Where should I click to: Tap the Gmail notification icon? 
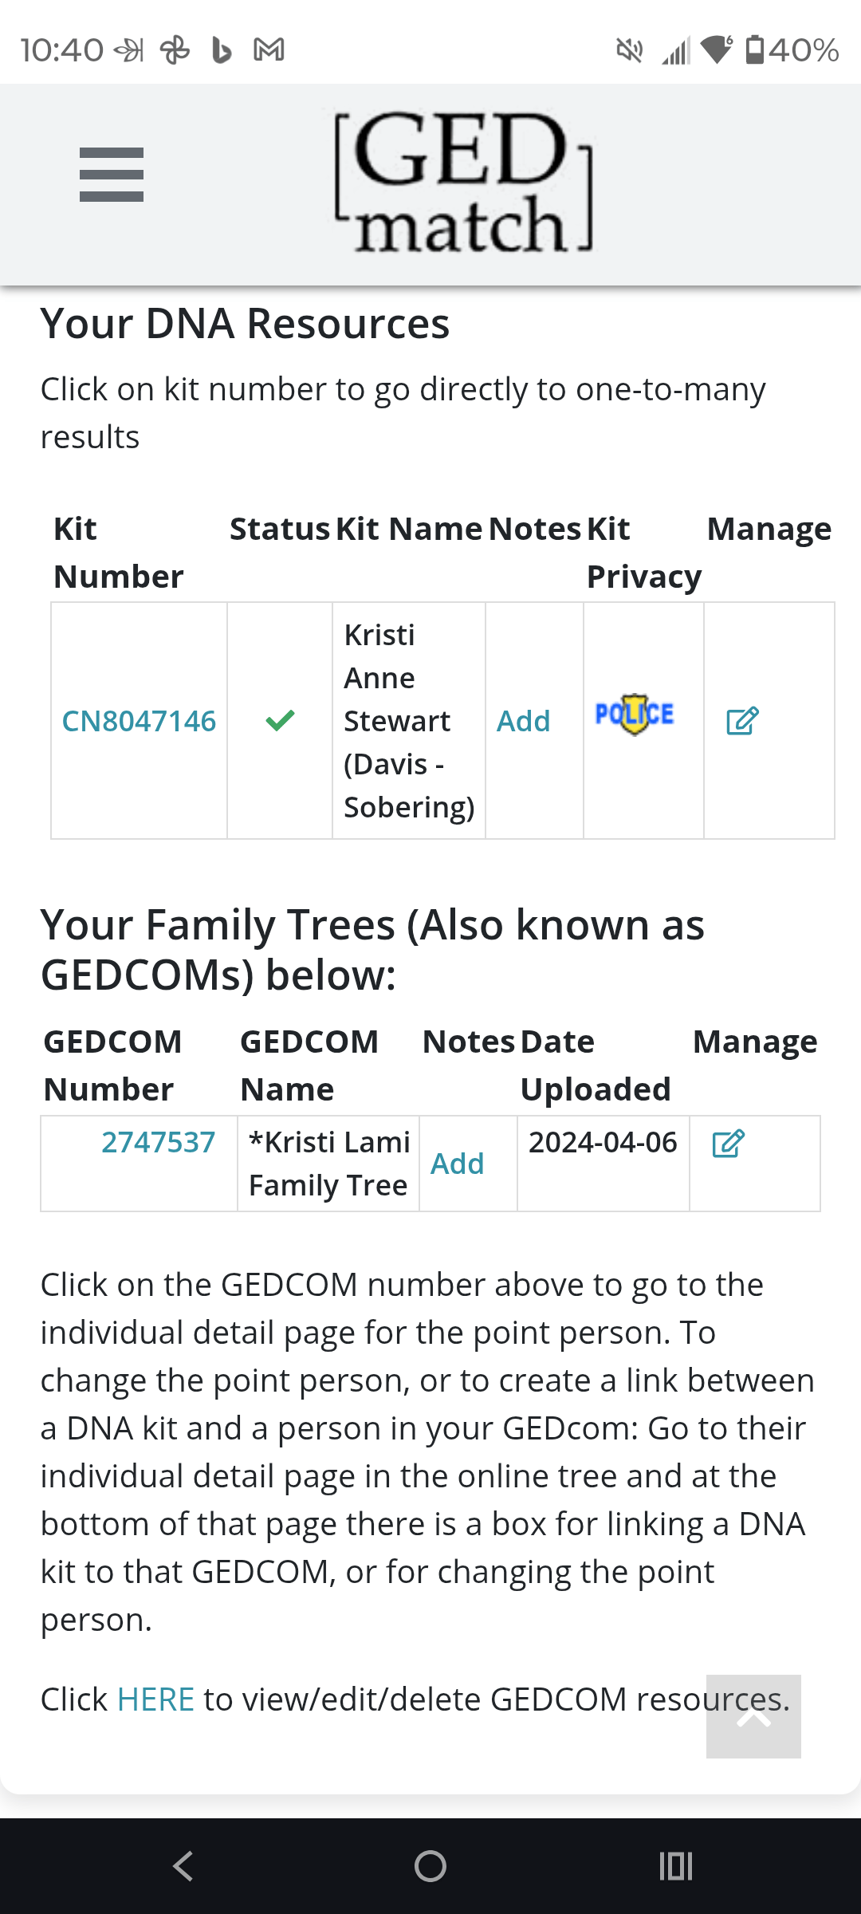269,50
